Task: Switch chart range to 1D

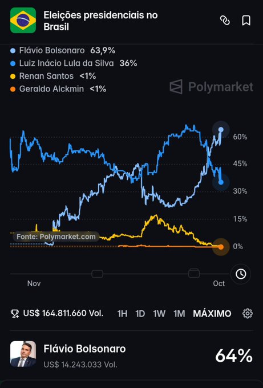Action: click(140, 314)
